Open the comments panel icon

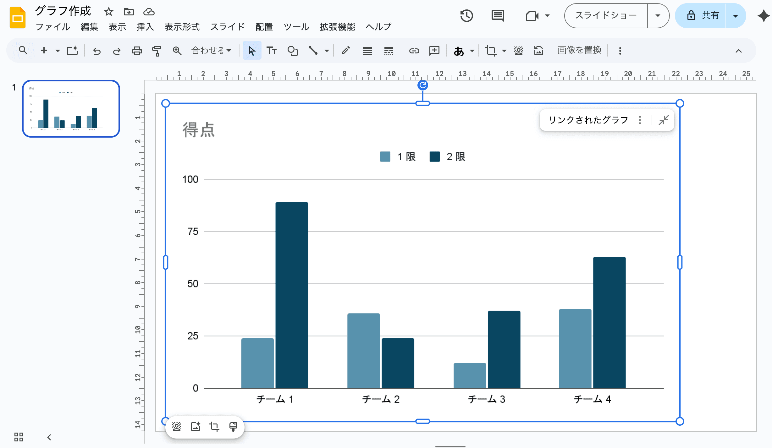click(x=498, y=16)
